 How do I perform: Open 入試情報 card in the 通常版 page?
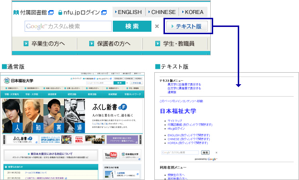(x=122, y=174)
